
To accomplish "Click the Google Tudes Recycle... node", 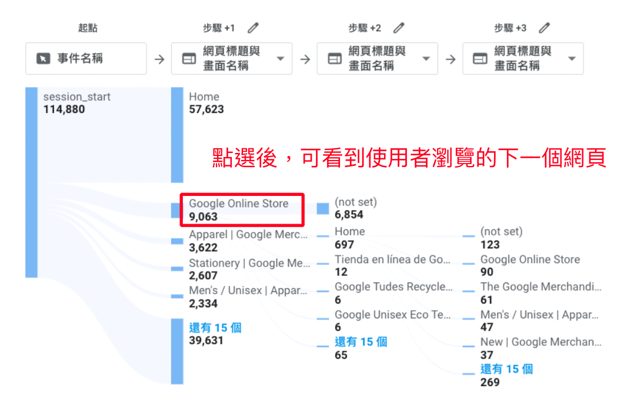I will [394, 293].
